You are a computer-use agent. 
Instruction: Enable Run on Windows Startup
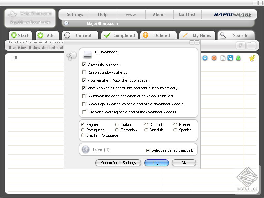tap(84, 72)
